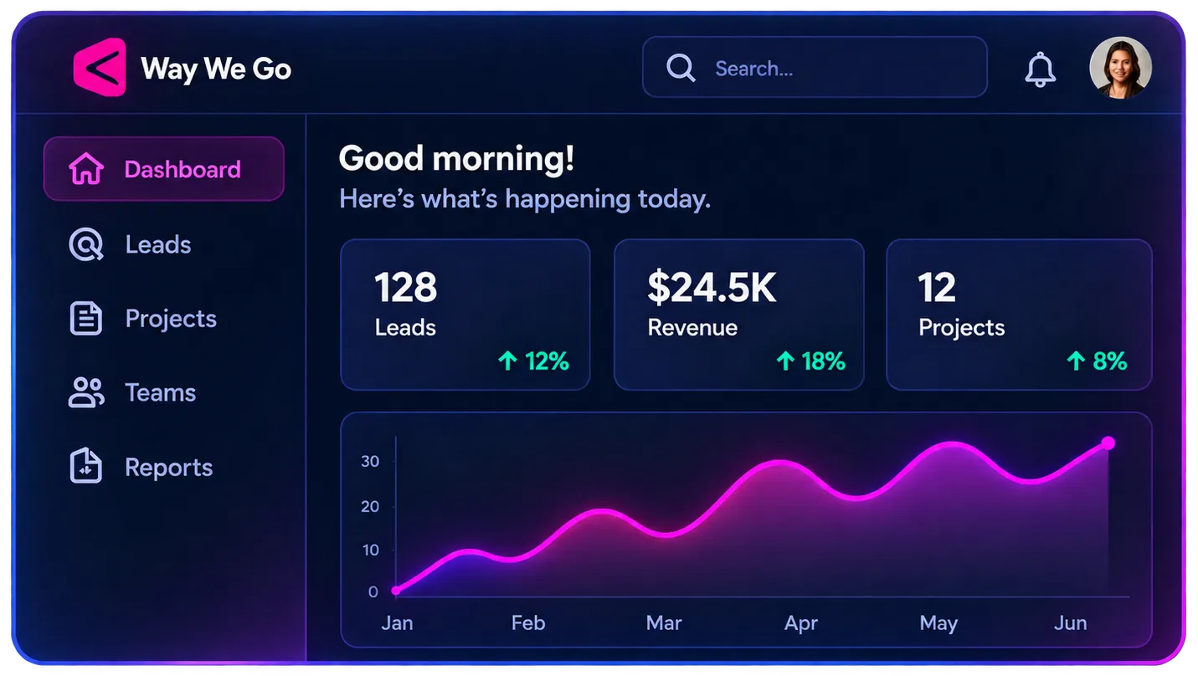This screenshot has width=1198, height=676.
Task: Open notifications with the bell icon
Action: tap(1040, 69)
